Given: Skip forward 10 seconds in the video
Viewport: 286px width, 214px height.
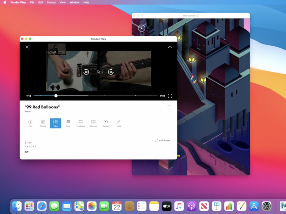Looking at the screenshot, I should point(111,72).
